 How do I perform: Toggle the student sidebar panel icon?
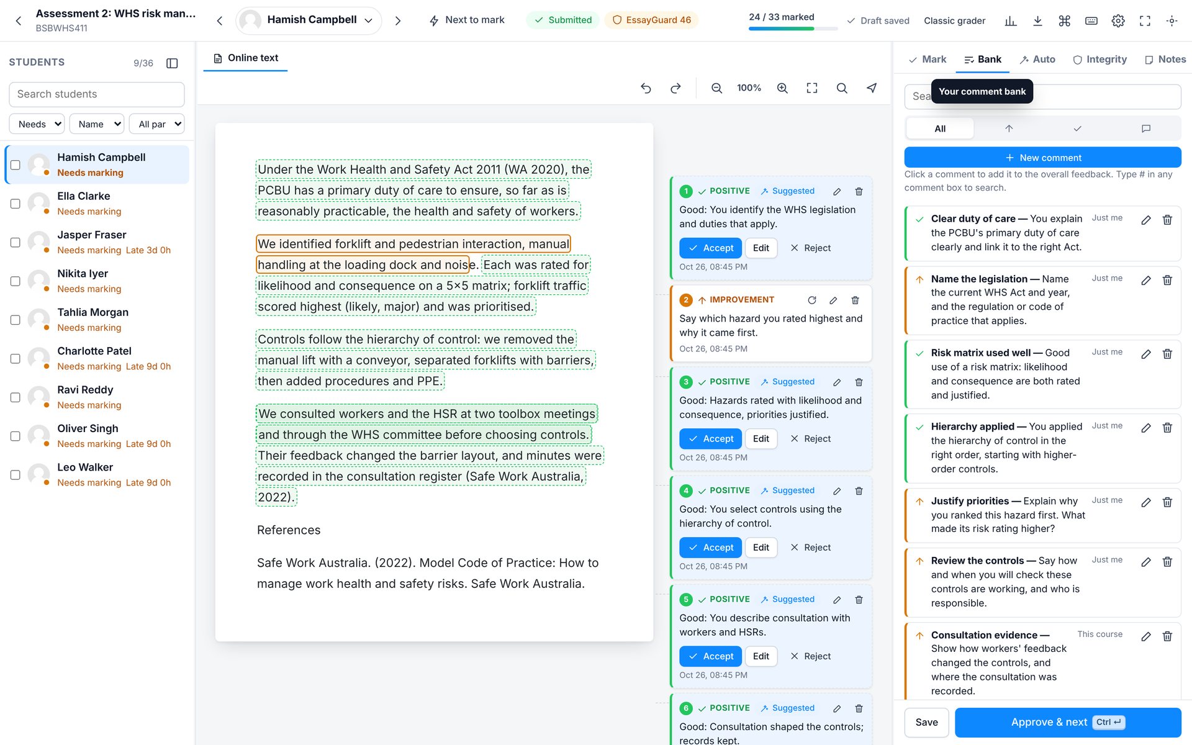[173, 63]
